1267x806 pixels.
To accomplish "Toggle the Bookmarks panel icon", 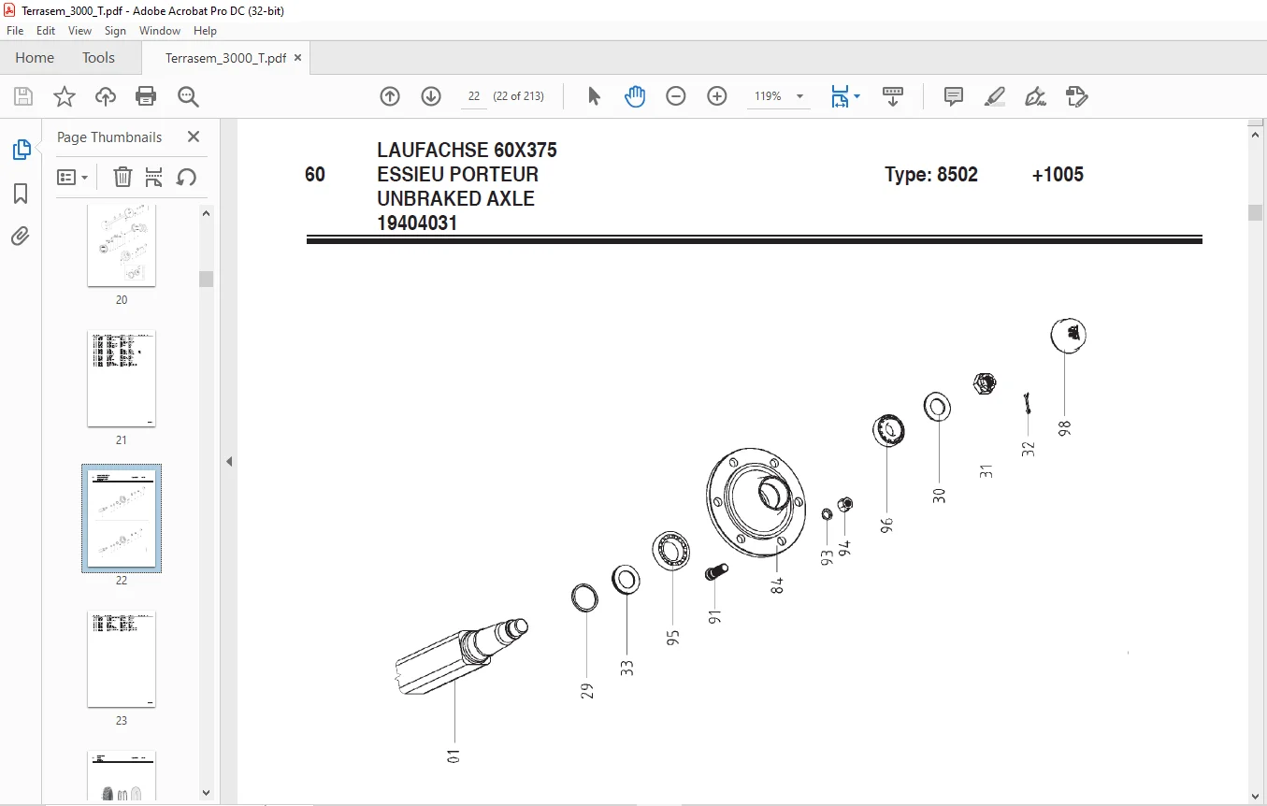I will 21,194.
